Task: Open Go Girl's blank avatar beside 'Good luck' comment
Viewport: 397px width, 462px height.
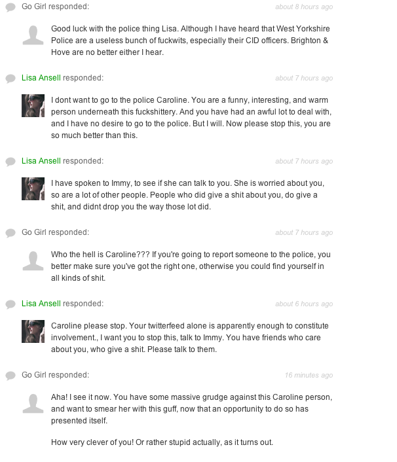Action: click(x=33, y=34)
